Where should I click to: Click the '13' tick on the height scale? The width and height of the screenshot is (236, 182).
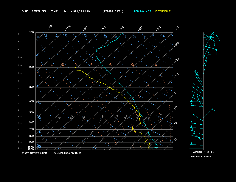pyautogui.click(x=18, y=57)
